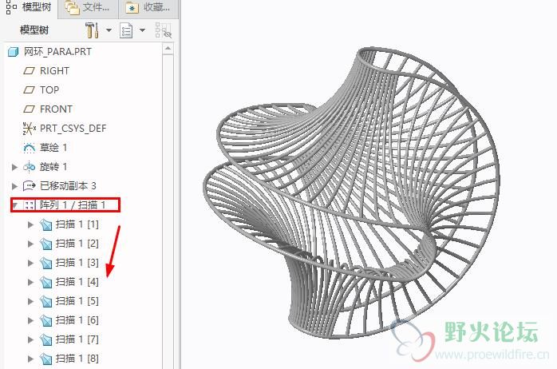
Task: Expand the 已移动副本 3 node
Action: pos(14,186)
